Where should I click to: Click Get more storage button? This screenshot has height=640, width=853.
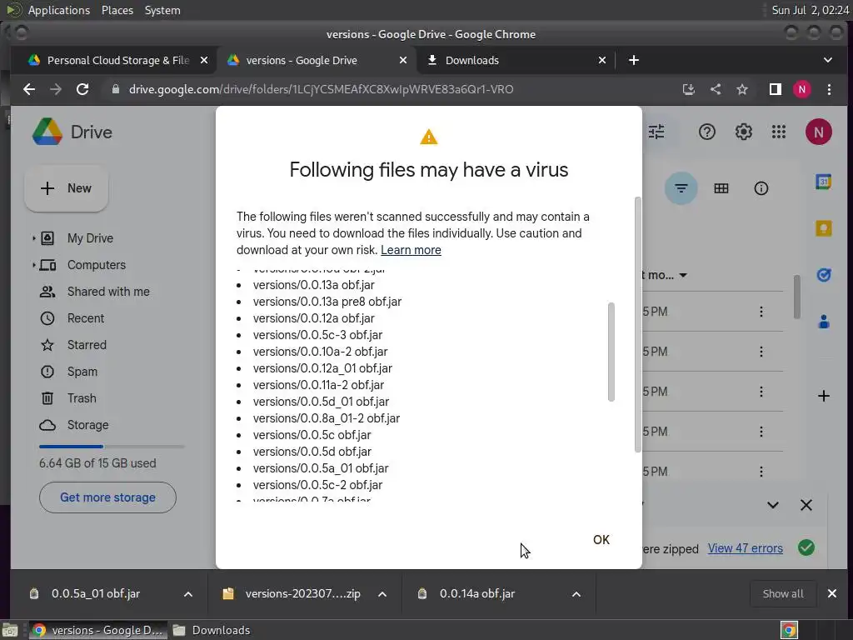[x=107, y=497]
